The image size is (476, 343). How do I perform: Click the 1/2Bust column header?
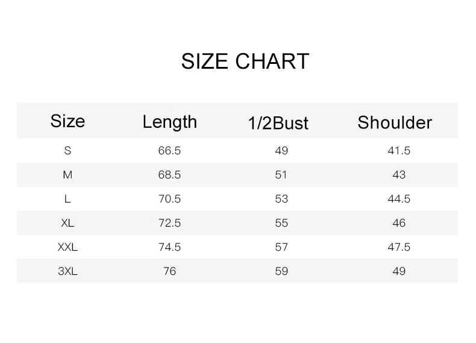click(278, 123)
